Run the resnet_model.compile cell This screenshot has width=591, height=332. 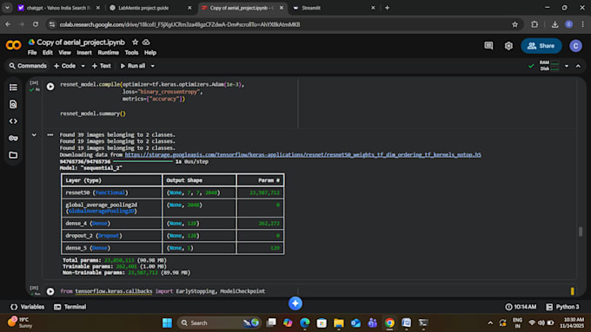point(50,87)
